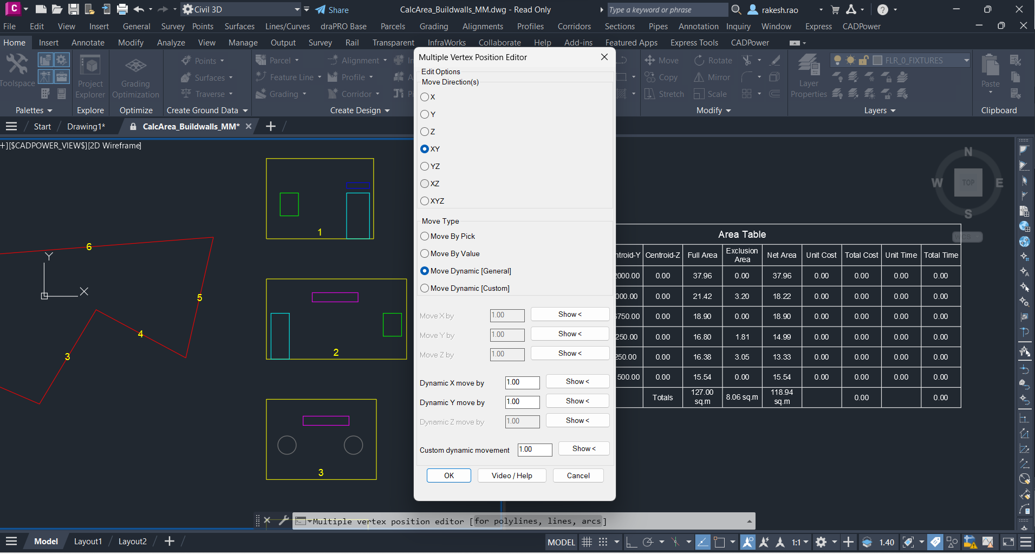
Task: Enable Move Dynamic [Custom] option
Action: click(425, 288)
